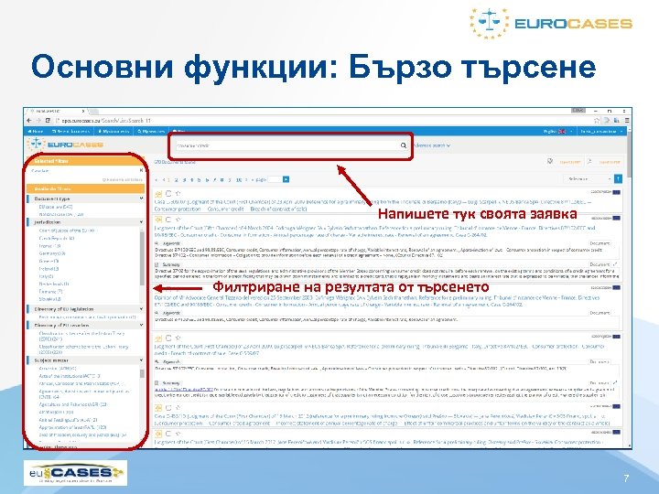The width and height of the screenshot is (659, 494).
Task: Open Case C-509/07 result in new window icon
Action: [158, 194]
